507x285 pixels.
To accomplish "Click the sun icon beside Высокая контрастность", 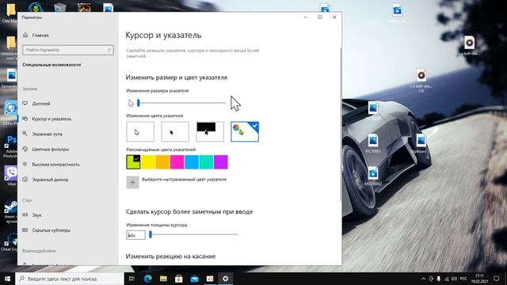I will click(25, 164).
